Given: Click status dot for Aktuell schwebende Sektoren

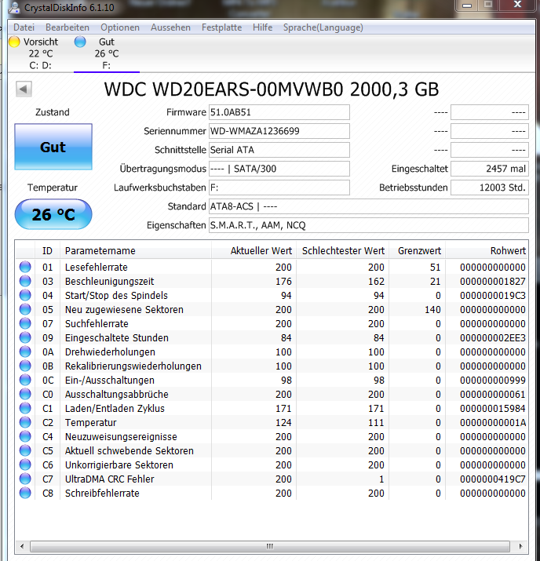Looking at the screenshot, I should pyautogui.click(x=25, y=451).
